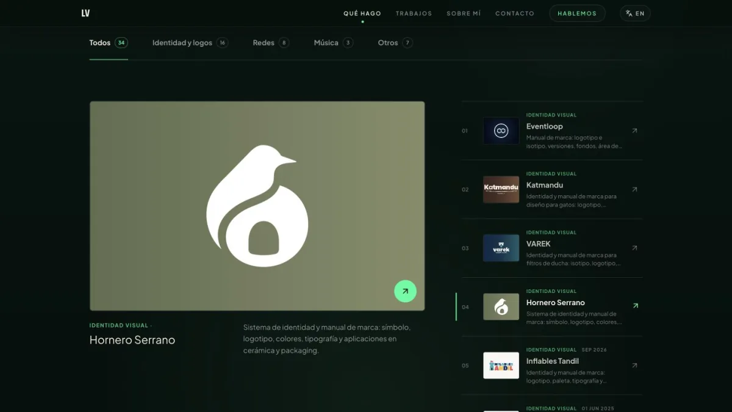Open the Katmandu thumbnail
The height and width of the screenshot is (412, 732).
click(501, 189)
